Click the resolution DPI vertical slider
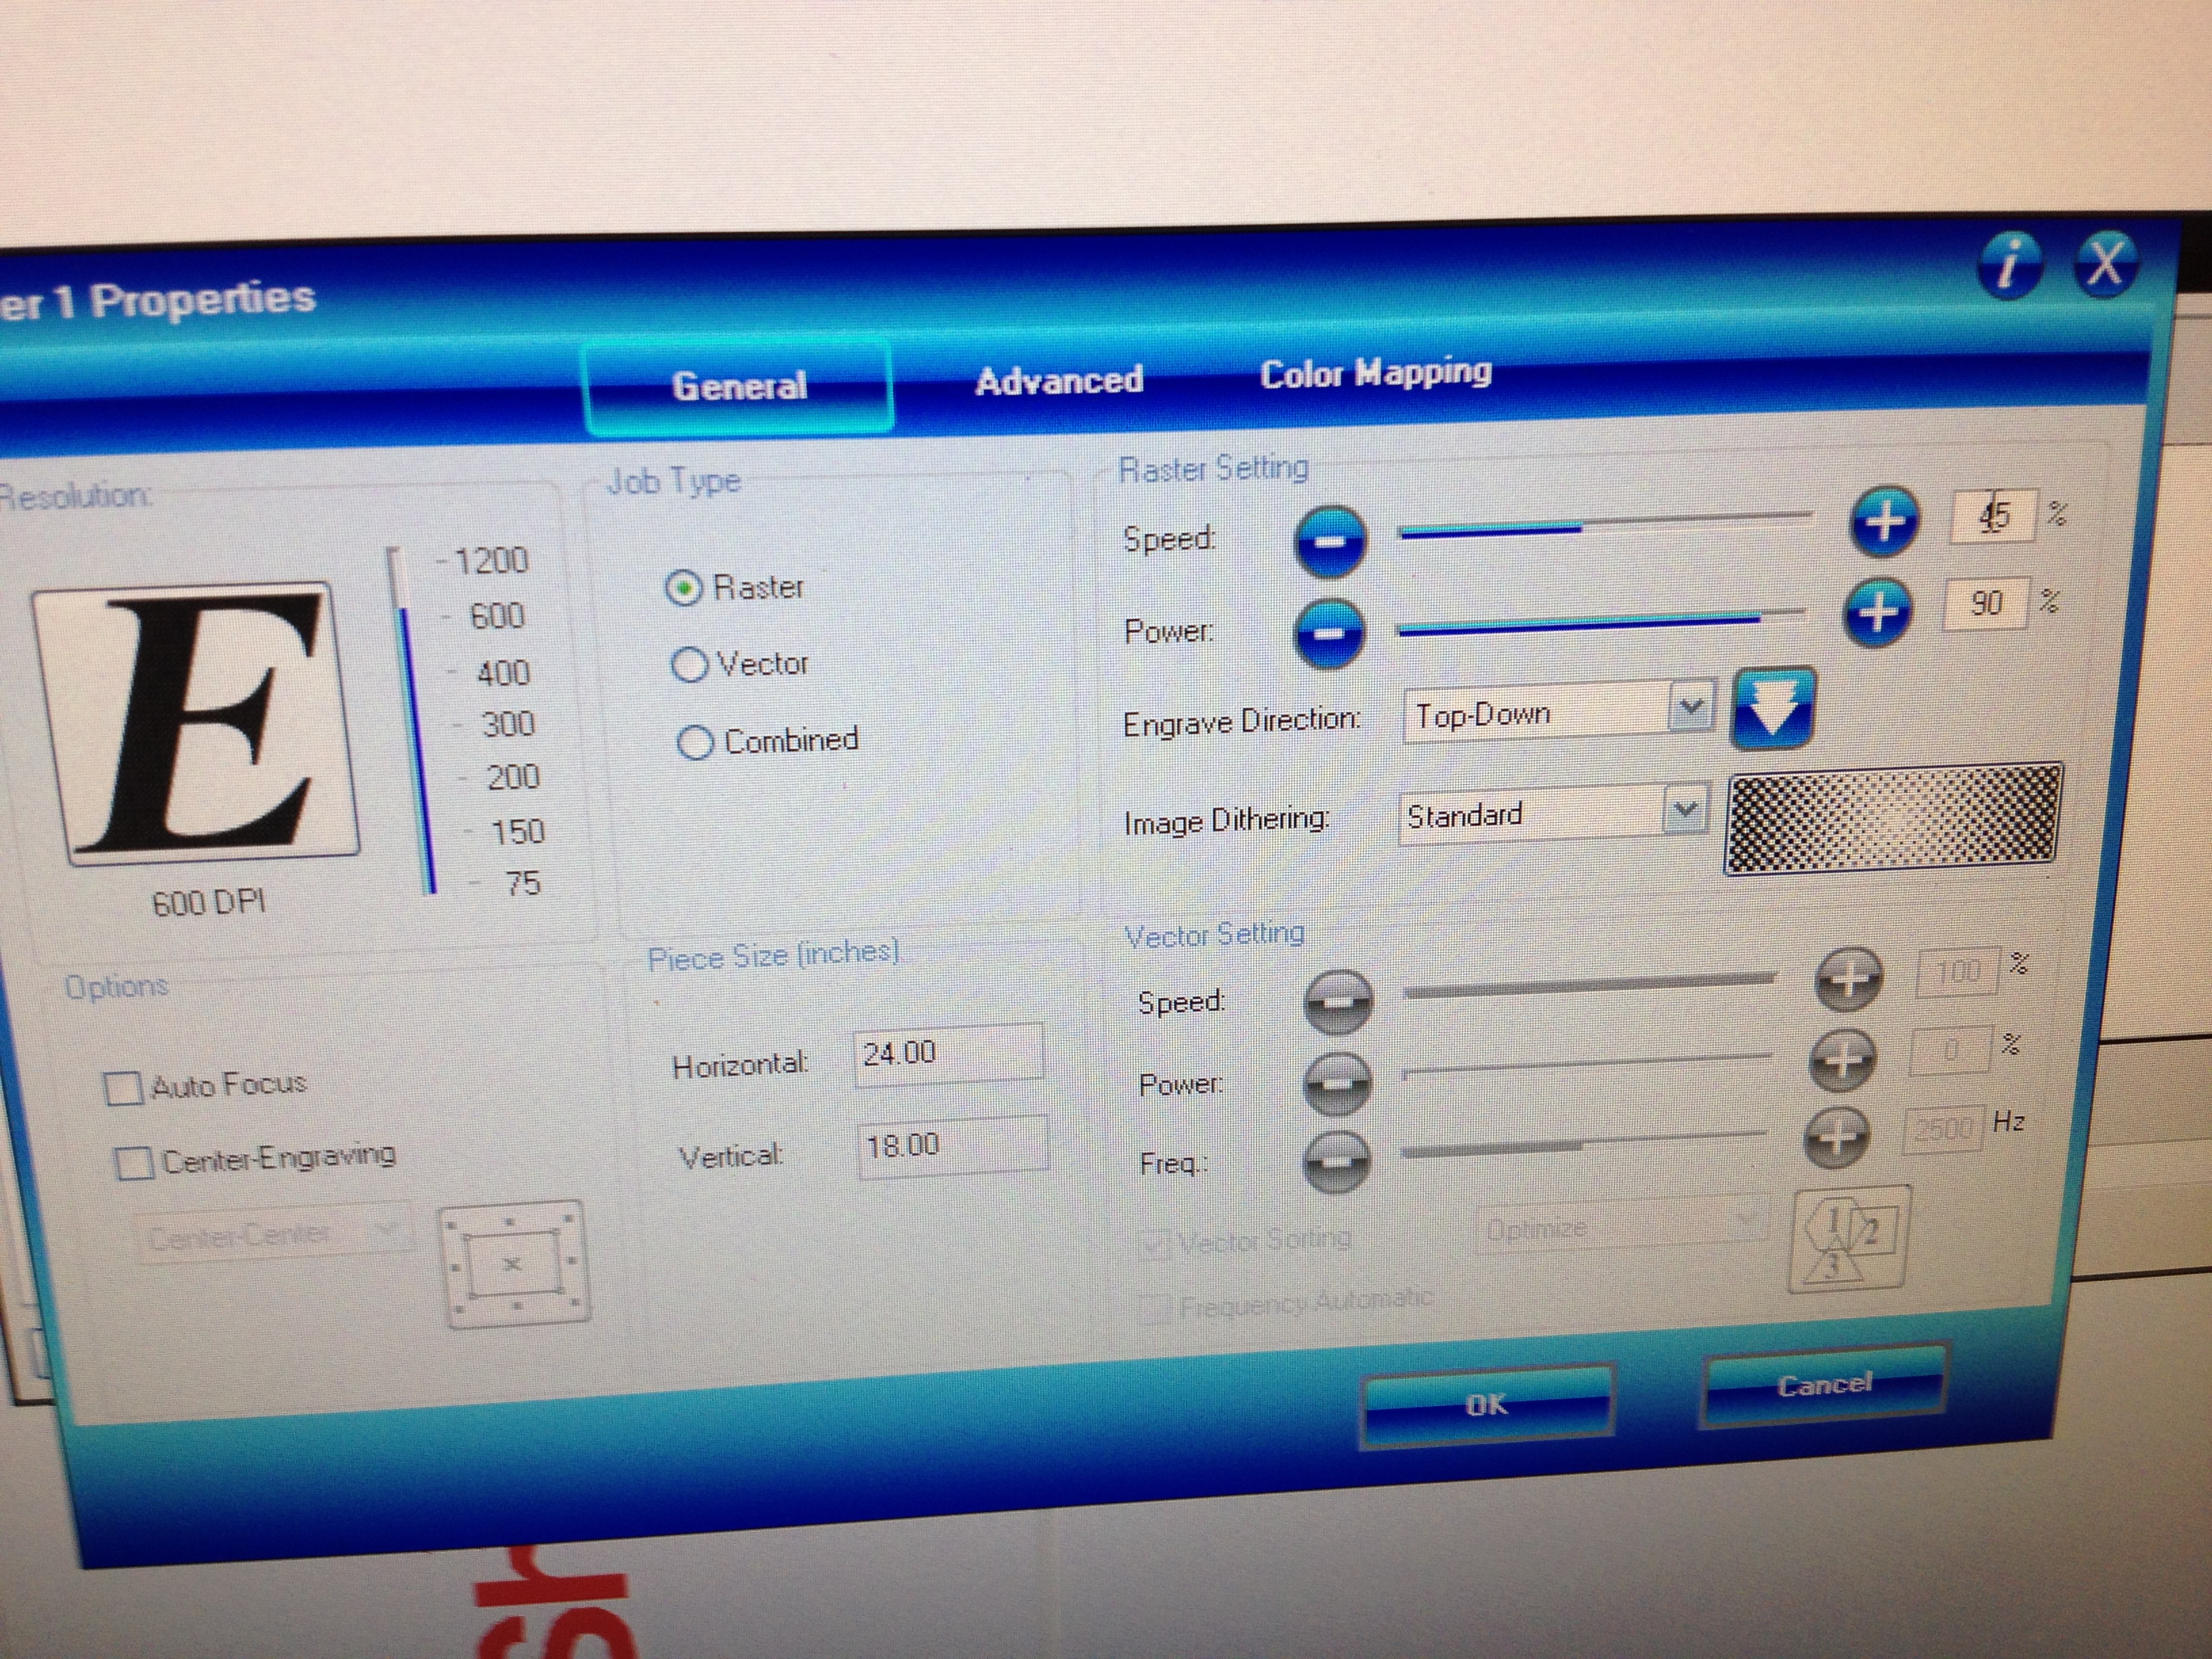Screen dimensions: 2212x1659 [x=412, y=720]
